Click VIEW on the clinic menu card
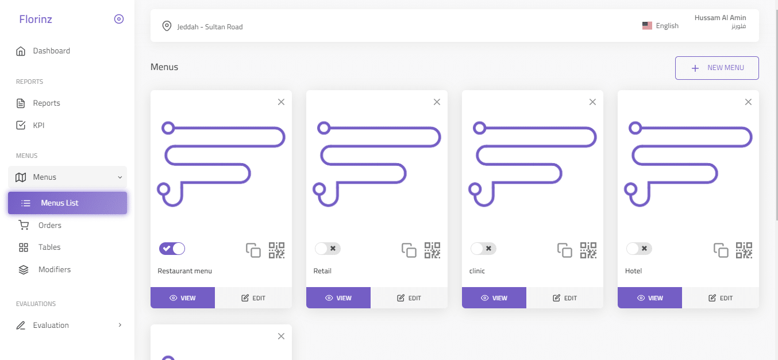 coord(494,298)
